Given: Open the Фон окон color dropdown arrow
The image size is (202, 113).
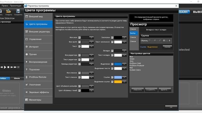Looking at the screenshot, I should (x=92, y=38).
